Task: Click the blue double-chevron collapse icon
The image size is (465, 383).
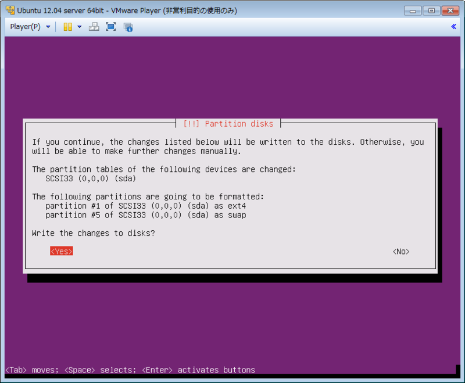Action: 453,27
